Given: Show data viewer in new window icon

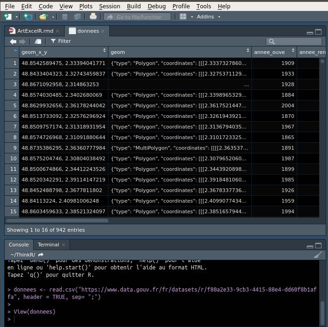Looking at the screenshot, I should coord(38,41).
